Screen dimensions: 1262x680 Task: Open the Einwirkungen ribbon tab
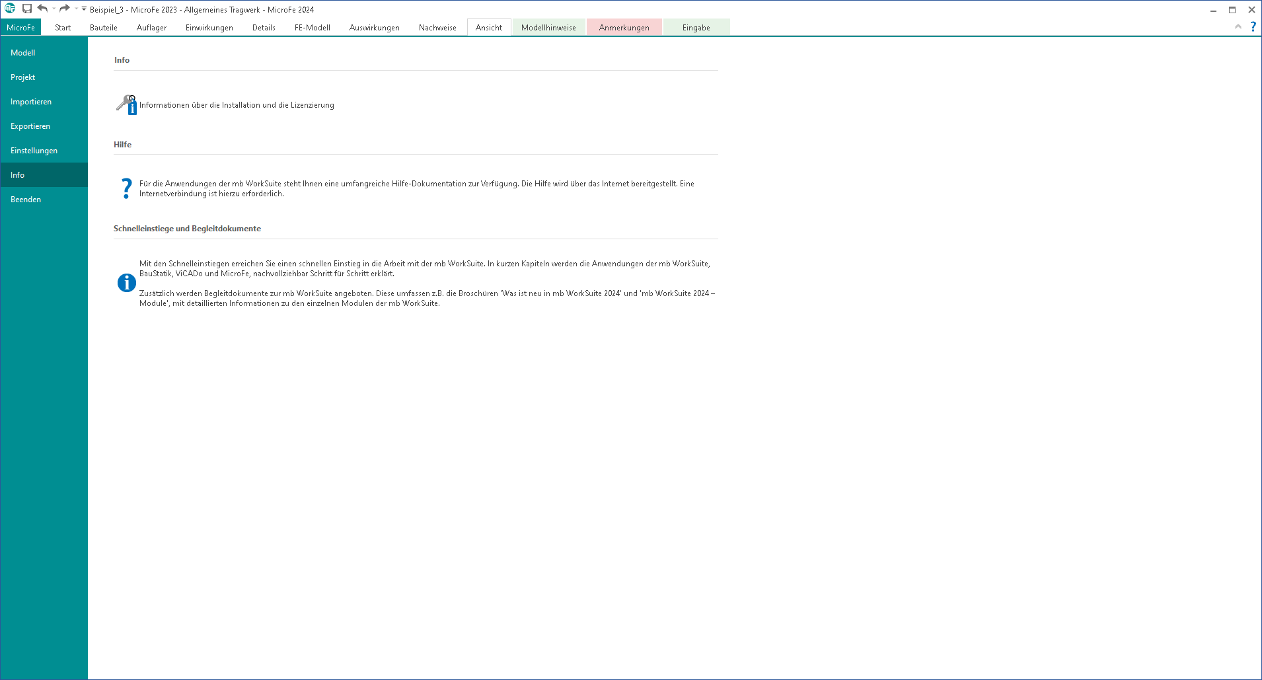pos(209,28)
